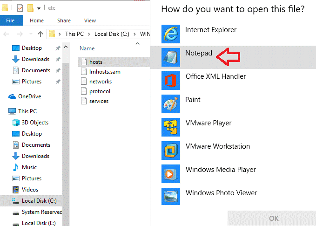Click the protocol file icon
Screen dimensions: 316x226
pyautogui.click(x=84, y=91)
